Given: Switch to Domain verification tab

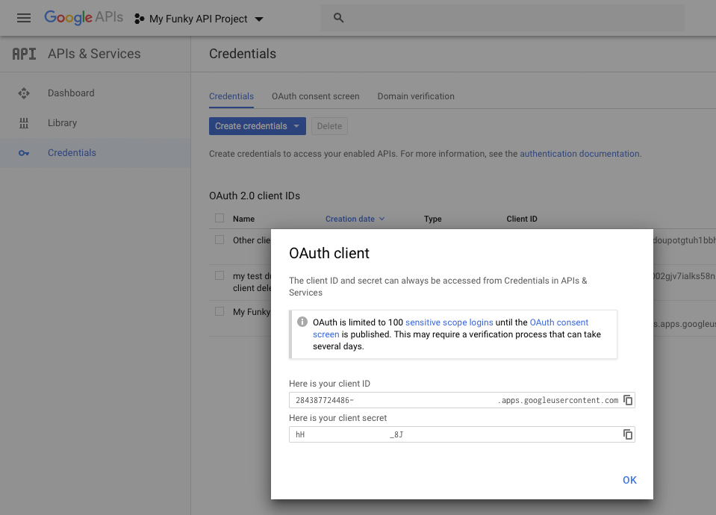Looking at the screenshot, I should [416, 96].
